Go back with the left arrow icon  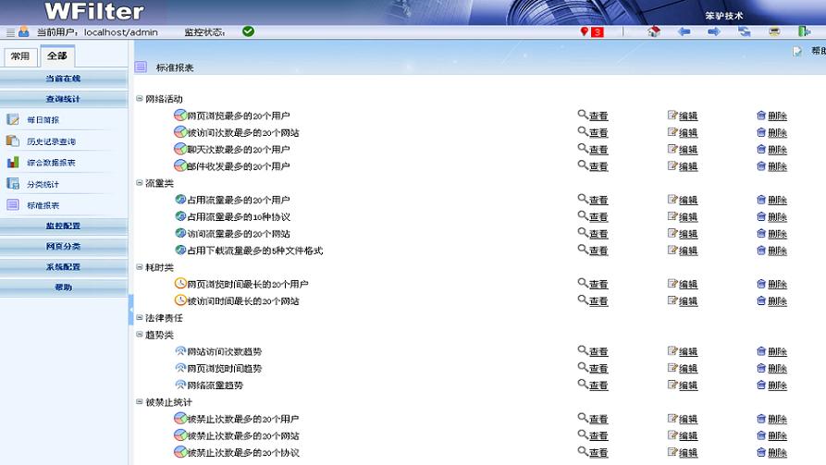pos(684,31)
